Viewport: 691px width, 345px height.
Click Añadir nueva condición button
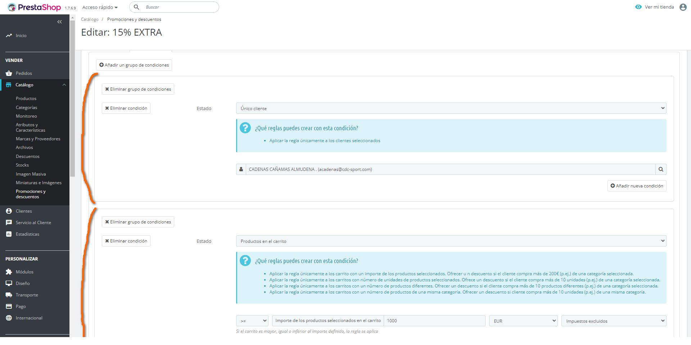[x=637, y=186]
